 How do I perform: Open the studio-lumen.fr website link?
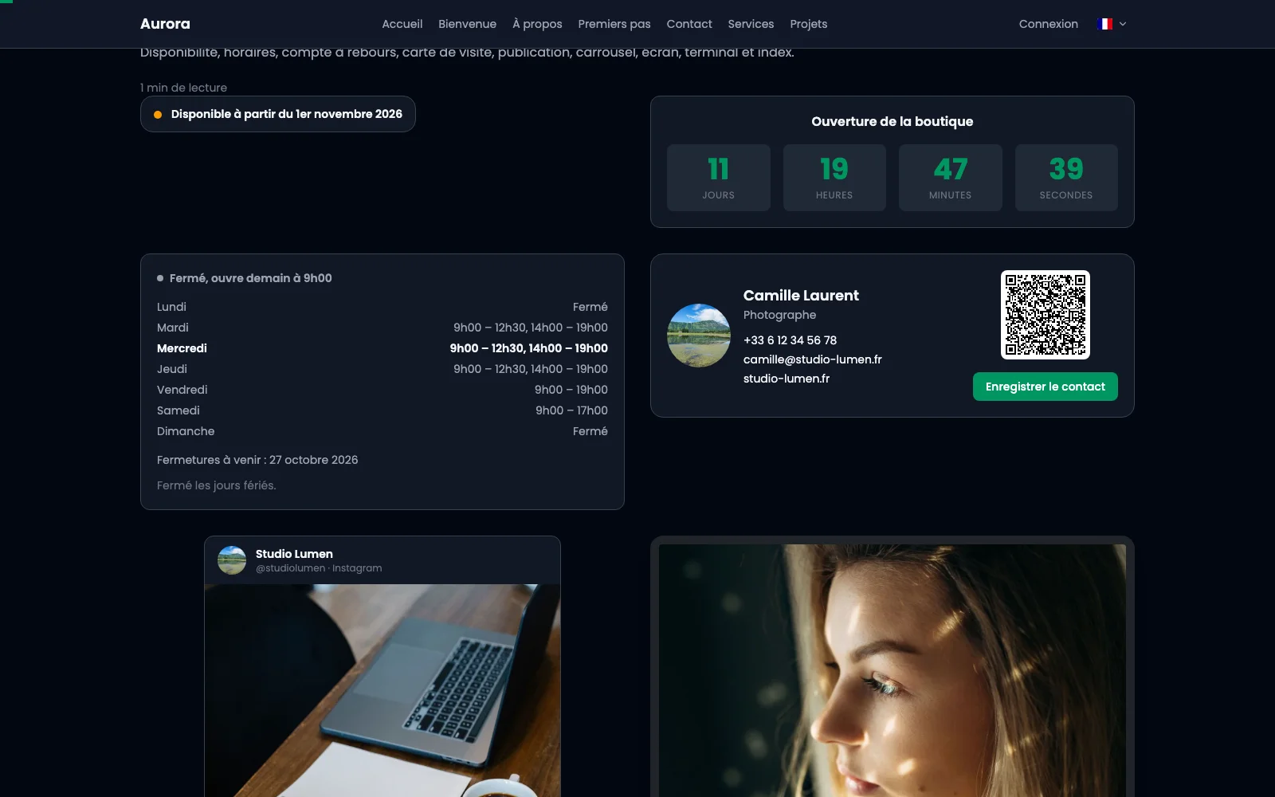tap(787, 379)
